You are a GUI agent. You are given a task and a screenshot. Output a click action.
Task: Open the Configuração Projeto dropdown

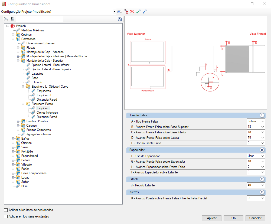pyautogui.click(x=115, y=12)
